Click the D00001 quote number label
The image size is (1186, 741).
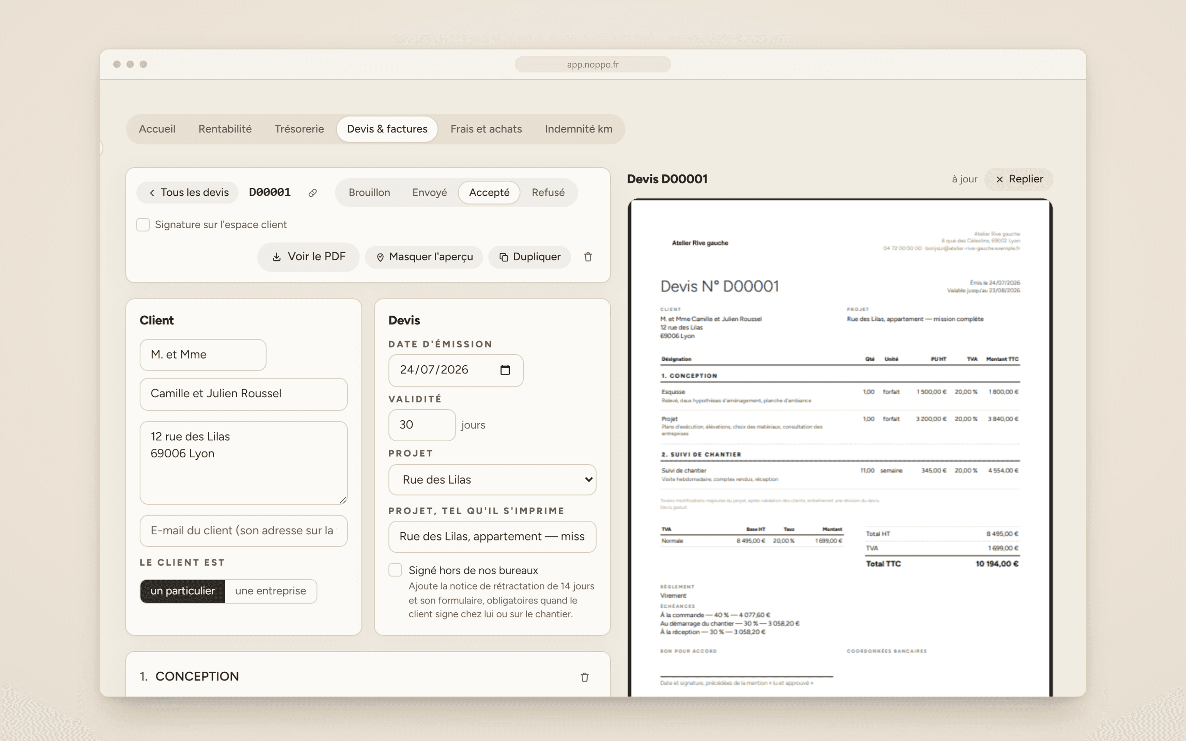(270, 193)
